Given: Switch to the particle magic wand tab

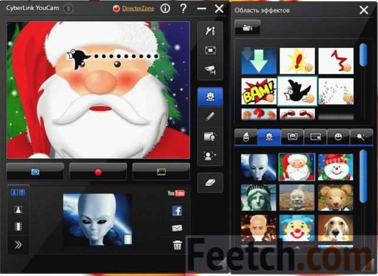Looking at the screenshot, I should [361, 137].
